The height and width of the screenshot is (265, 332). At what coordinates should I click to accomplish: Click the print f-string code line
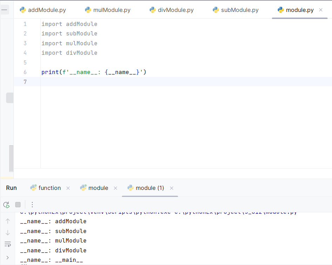pyautogui.click(x=94, y=72)
